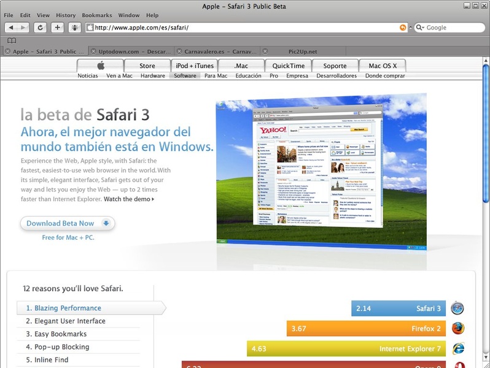Screen dimensions: 490x368
Task: Click the Apple logo navigation tab
Action: click(x=101, y=66)
